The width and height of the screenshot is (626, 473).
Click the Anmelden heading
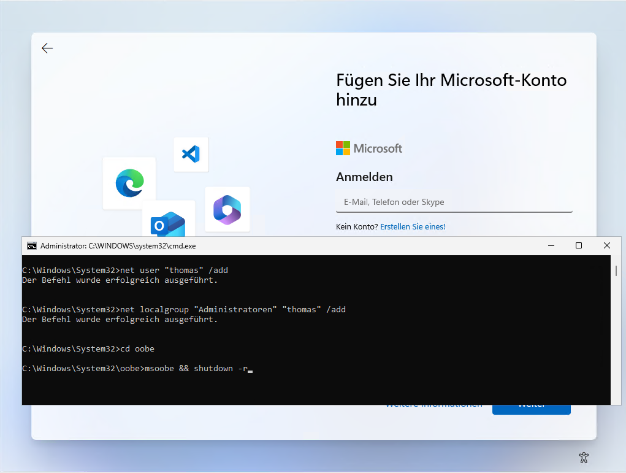[364, 177]
